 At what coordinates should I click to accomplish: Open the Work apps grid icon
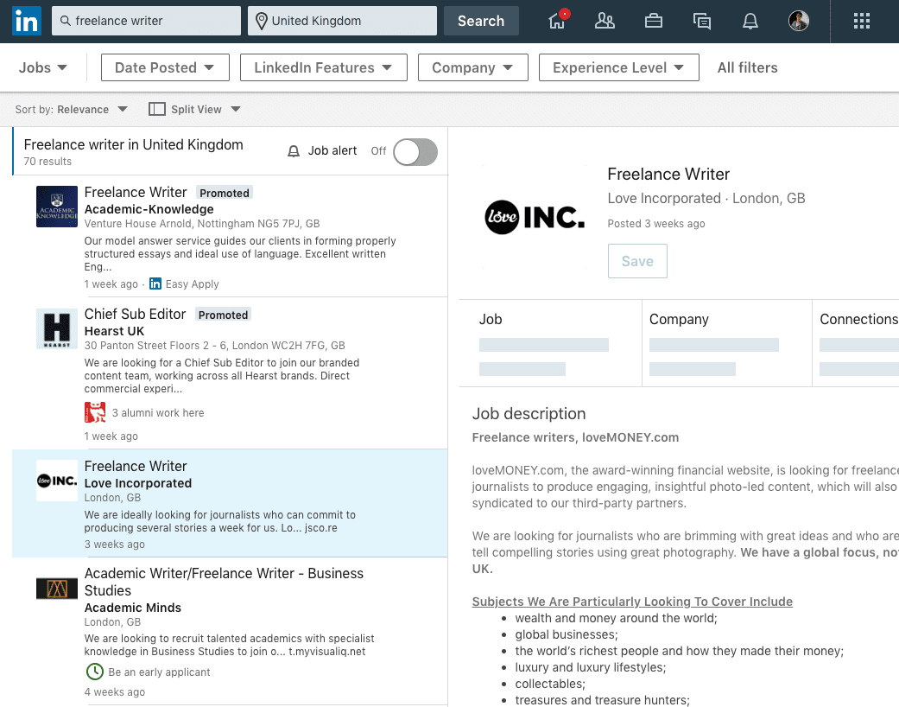coord(862,22)
